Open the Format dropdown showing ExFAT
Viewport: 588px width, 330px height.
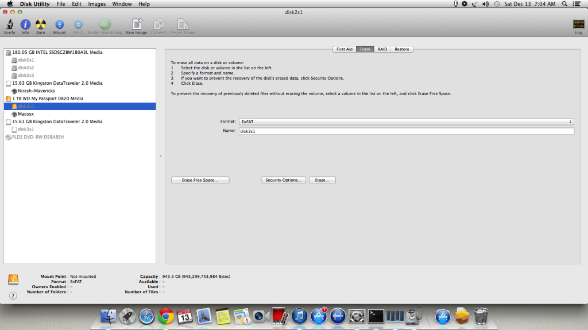pos(407,121)
